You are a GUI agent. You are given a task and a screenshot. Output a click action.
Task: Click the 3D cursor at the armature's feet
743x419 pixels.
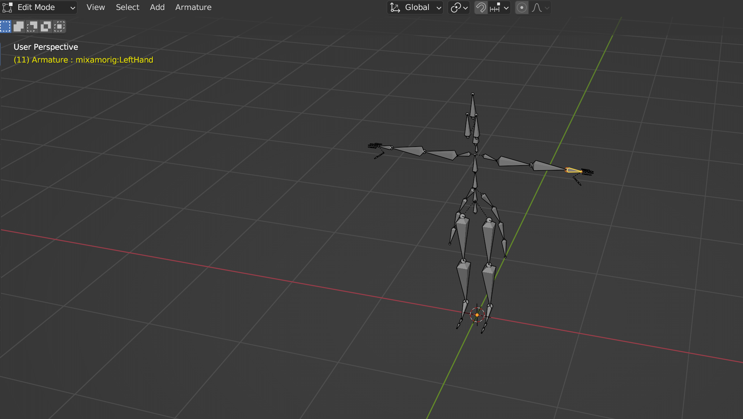tap(477, 315)
